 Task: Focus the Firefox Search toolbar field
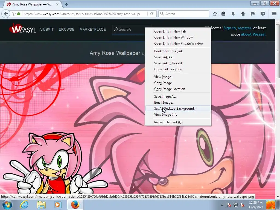pyautogui.click(x=184, y=14)
